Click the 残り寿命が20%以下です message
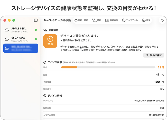This screenshot has height=120, width=167. tap(76, 40)
